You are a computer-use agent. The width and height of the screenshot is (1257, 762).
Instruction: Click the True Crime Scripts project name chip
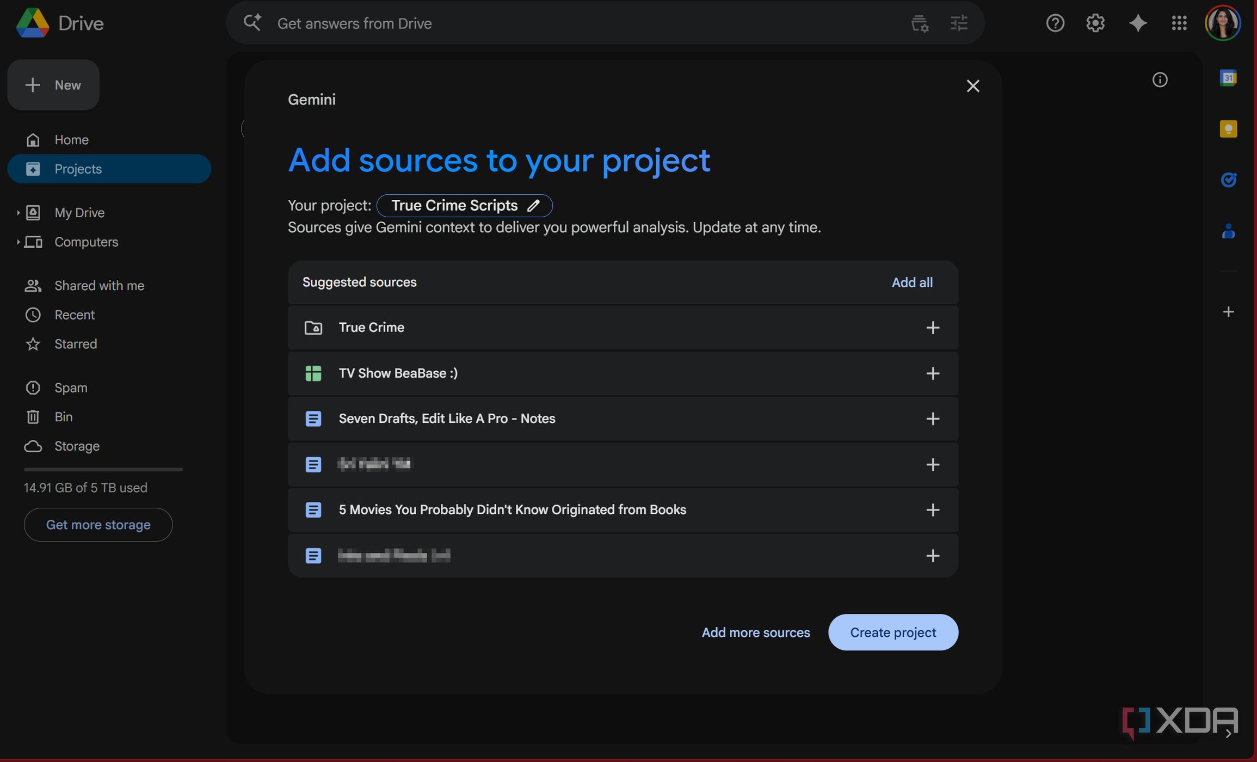click(464, 205)
